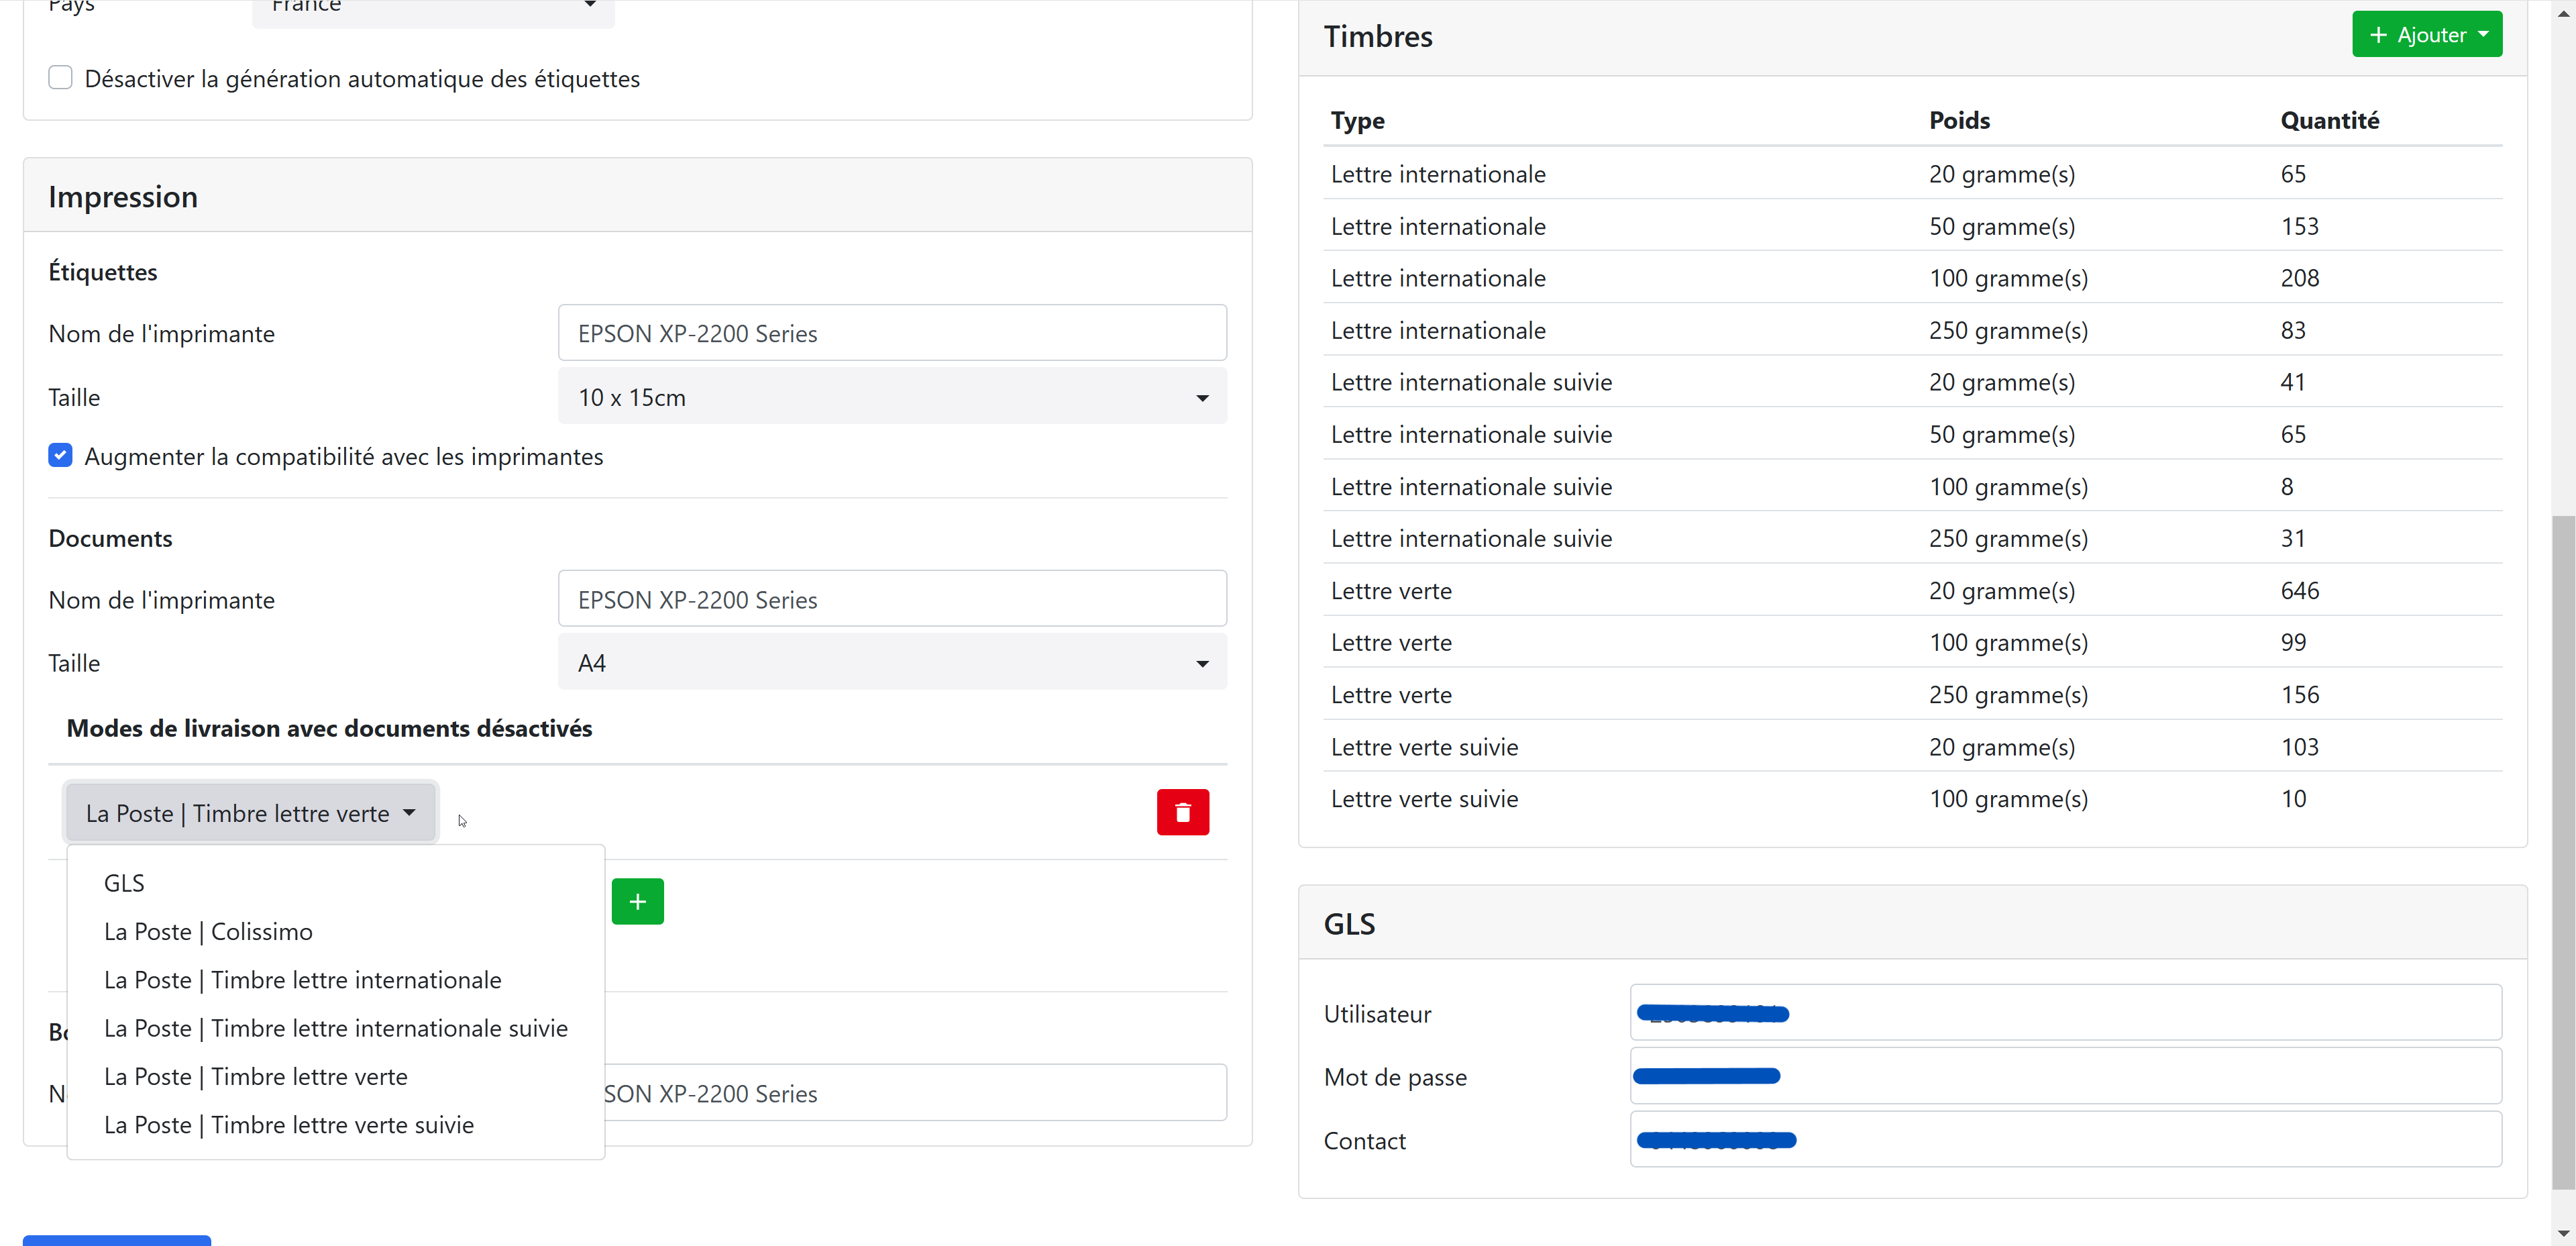Screen dimensions: 2576x1246
Task: Pick 'La Poste | Timbre lettre internationale suivie'
Action: click(335, 1028)
